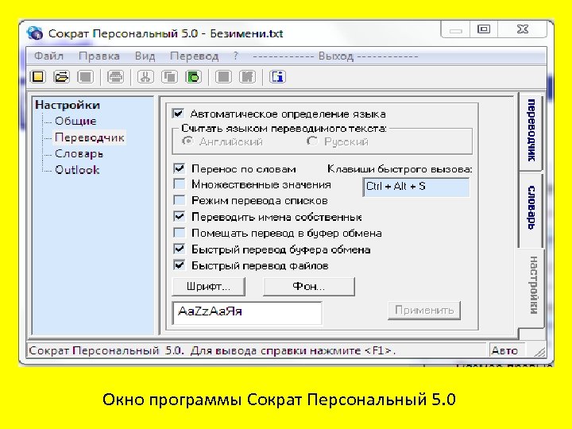The image size is (572, 429).
Task: Select the Русский radio button
Action: (312, 141)
